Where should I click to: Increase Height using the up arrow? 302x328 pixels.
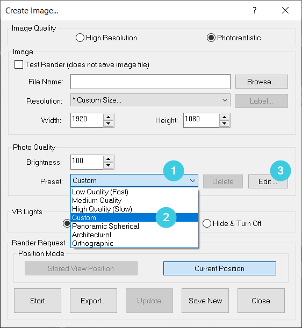224,117
